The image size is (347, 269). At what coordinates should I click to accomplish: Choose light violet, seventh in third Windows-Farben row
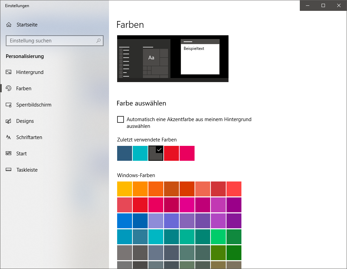[218, 221]
